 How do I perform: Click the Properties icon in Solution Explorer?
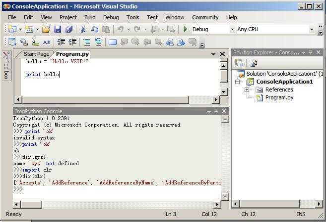pyautogui.click(x=239, y=62)
